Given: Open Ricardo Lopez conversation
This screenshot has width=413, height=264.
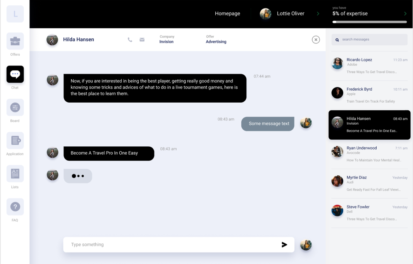Looking at the screenshot, I should 369,66.
